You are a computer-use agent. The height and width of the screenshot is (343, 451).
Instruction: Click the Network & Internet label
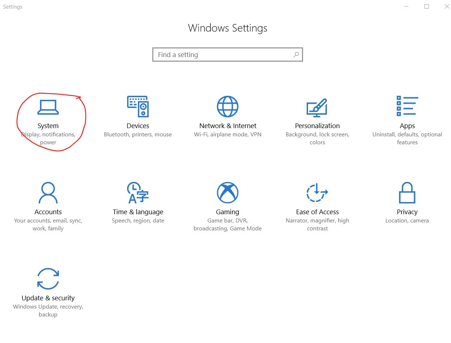228,126
